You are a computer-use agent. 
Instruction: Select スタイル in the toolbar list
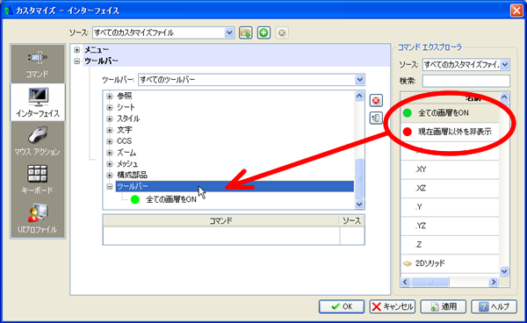click(x=128, y=118)
